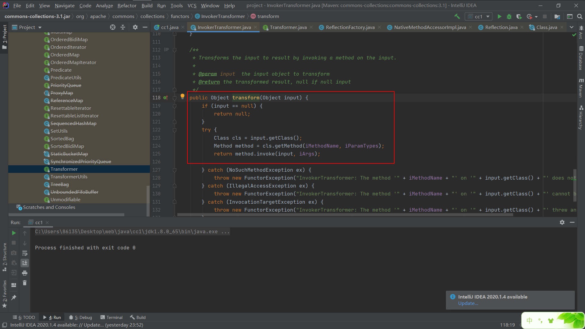Toggle the 1: Project tool window

click(x=4, y=37)
